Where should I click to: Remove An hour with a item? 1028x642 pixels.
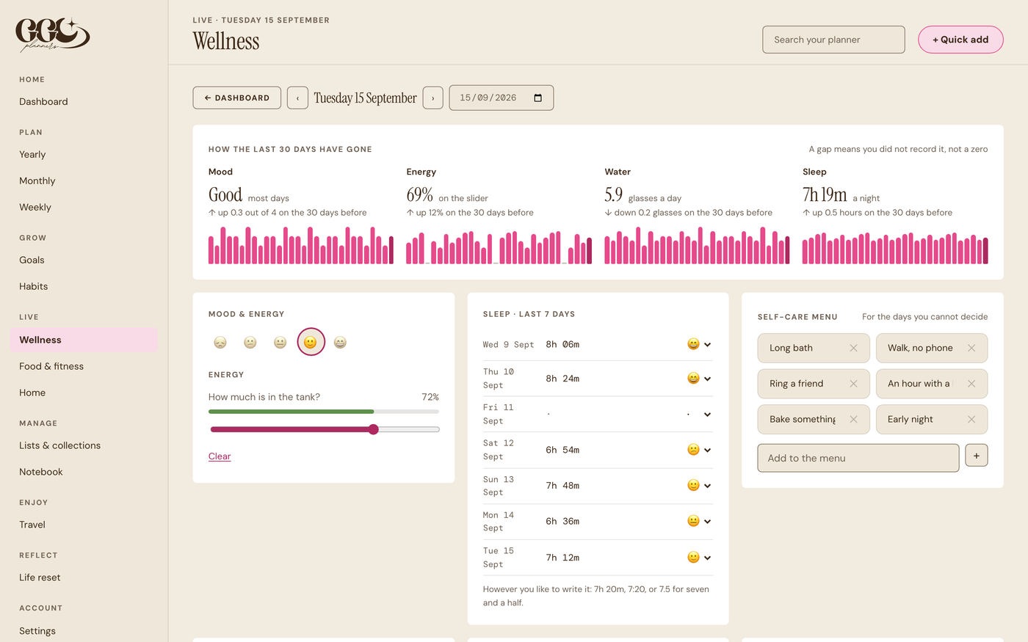coord(971,384)
